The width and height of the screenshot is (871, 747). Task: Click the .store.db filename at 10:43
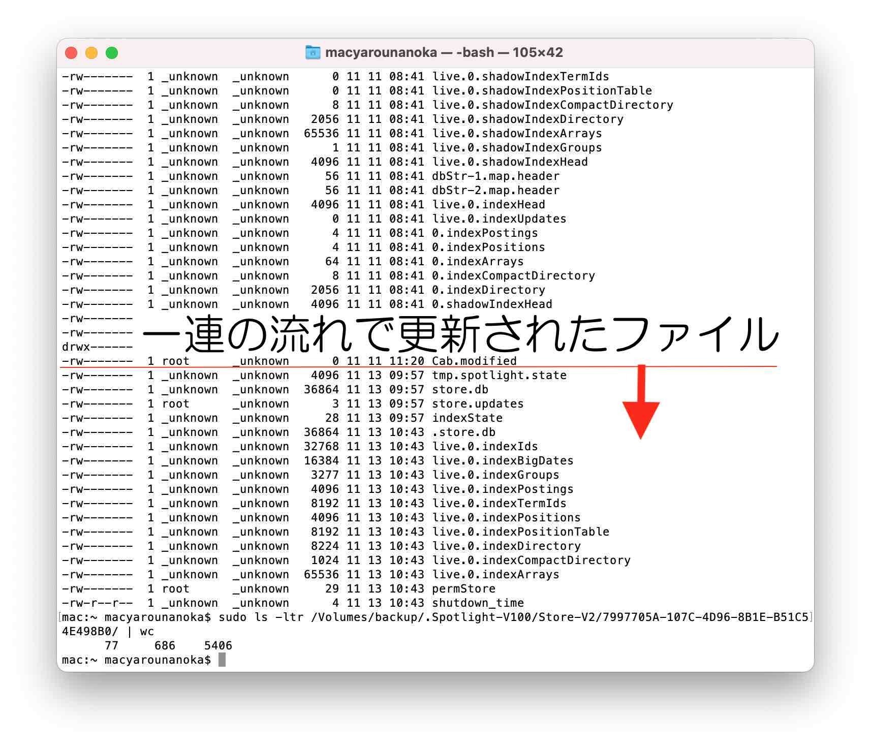click(x=463, y=432)
